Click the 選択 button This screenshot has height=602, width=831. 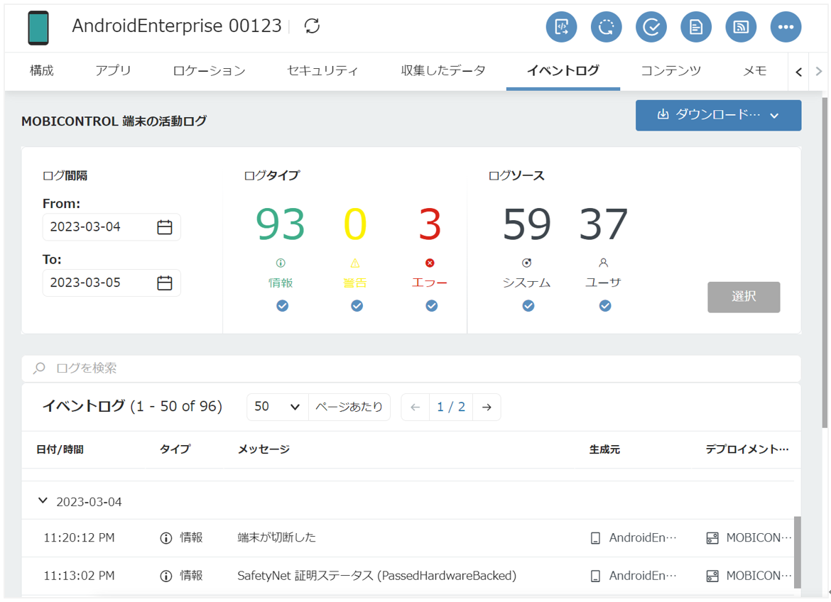point(744,297)
